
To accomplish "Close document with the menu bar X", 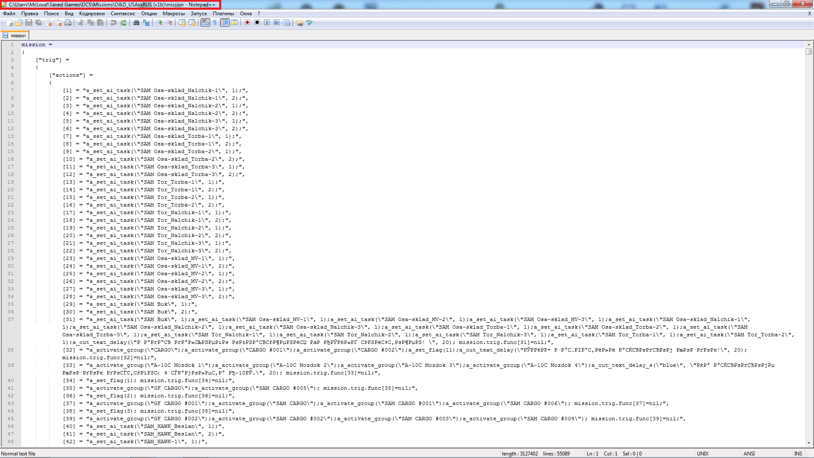I will (809, 14).
